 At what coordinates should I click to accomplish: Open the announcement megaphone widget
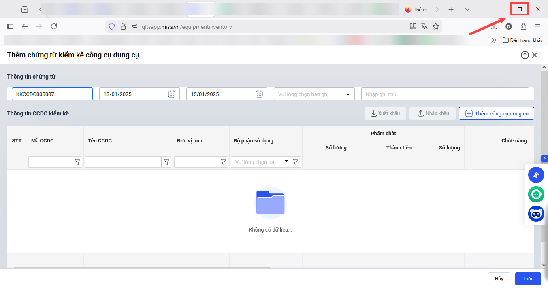pos(536,175)
